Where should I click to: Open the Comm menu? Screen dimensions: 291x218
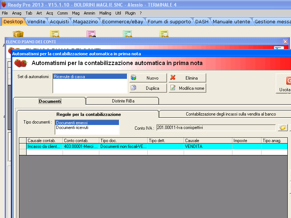pos(62,13)
